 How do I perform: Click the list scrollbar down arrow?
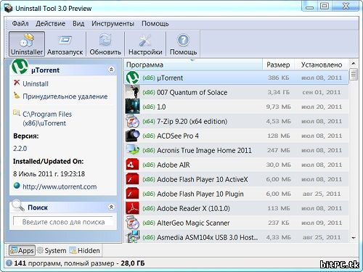[x=354, y=238]
